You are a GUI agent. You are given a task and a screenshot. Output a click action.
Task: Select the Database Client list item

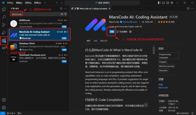pyautogui.click(x=38, y=47)
